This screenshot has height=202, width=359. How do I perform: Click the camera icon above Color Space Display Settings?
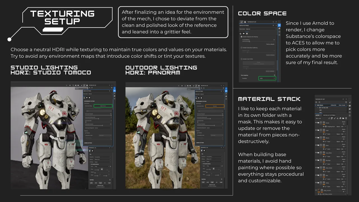point(245,22)
